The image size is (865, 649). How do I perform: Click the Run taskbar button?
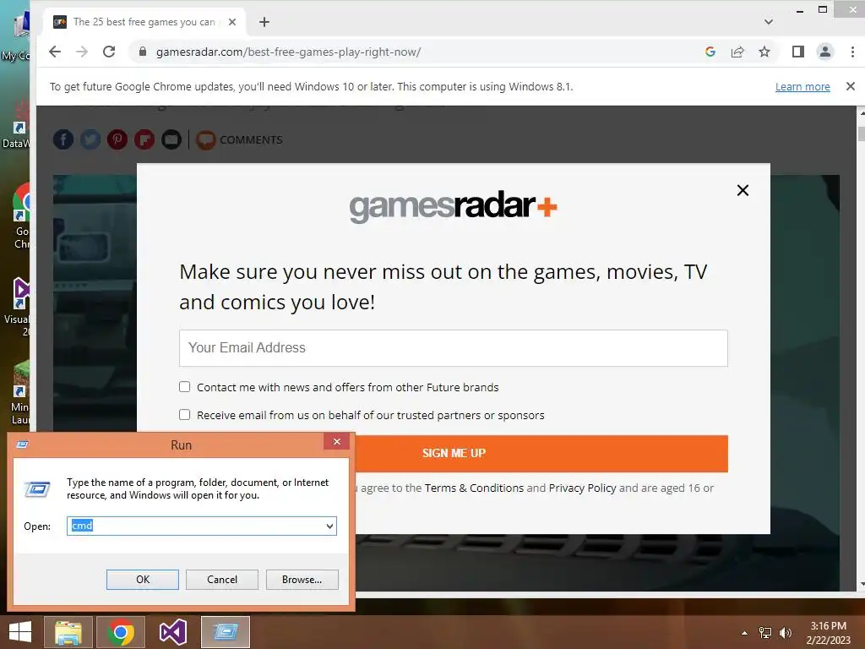[x=226, y=632]
